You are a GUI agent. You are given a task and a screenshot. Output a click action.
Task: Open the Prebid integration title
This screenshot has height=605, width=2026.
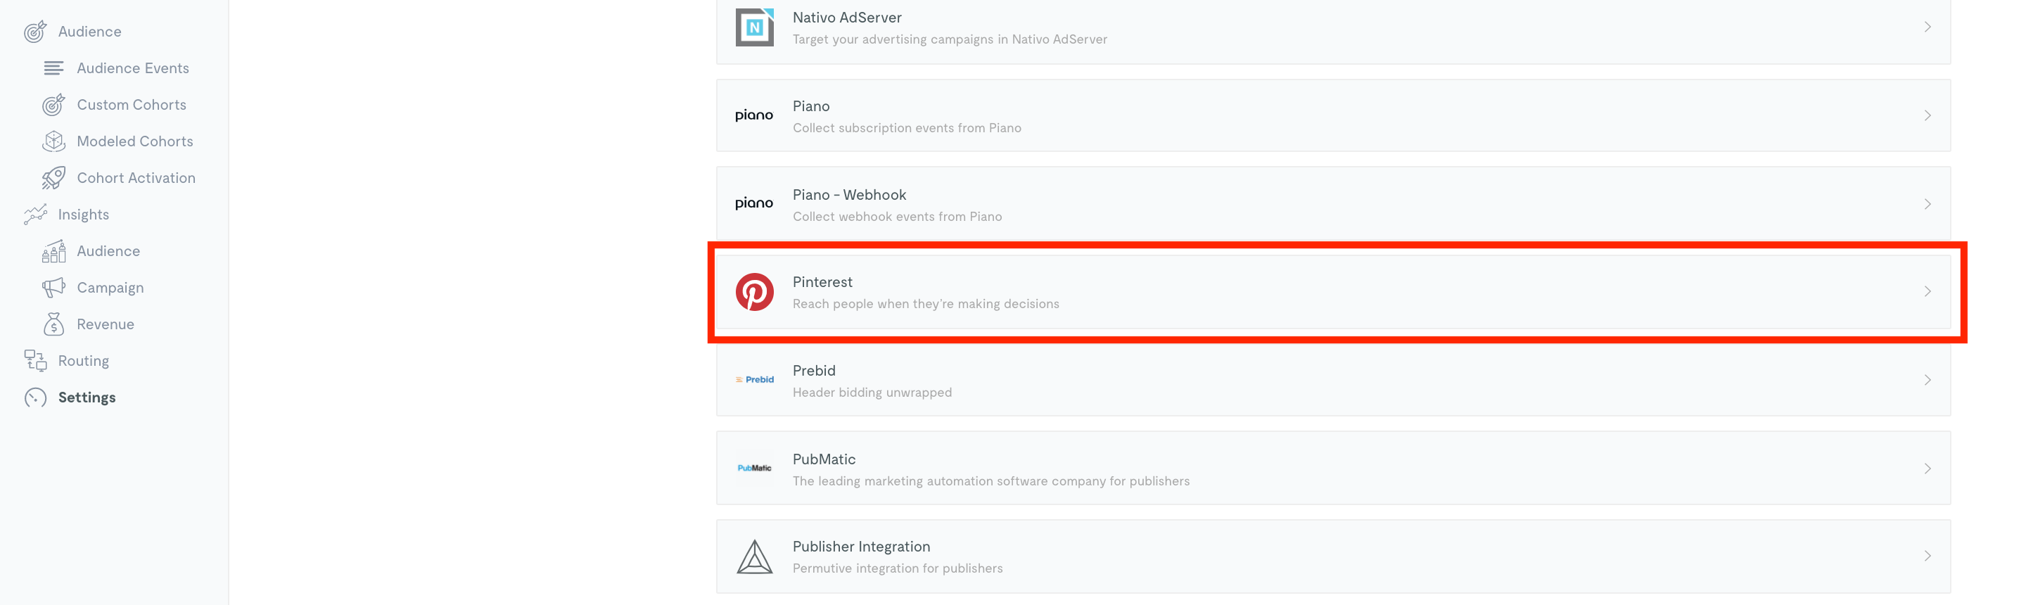(x=813, y=371)
